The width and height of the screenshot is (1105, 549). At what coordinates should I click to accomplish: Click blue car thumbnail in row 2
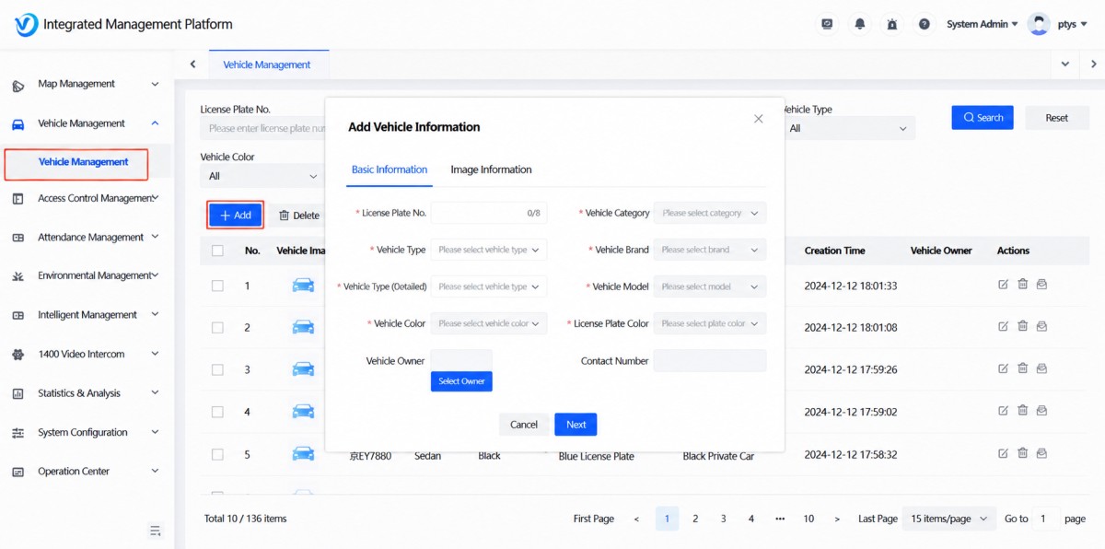pyautogui.click(x=303, y=327)
